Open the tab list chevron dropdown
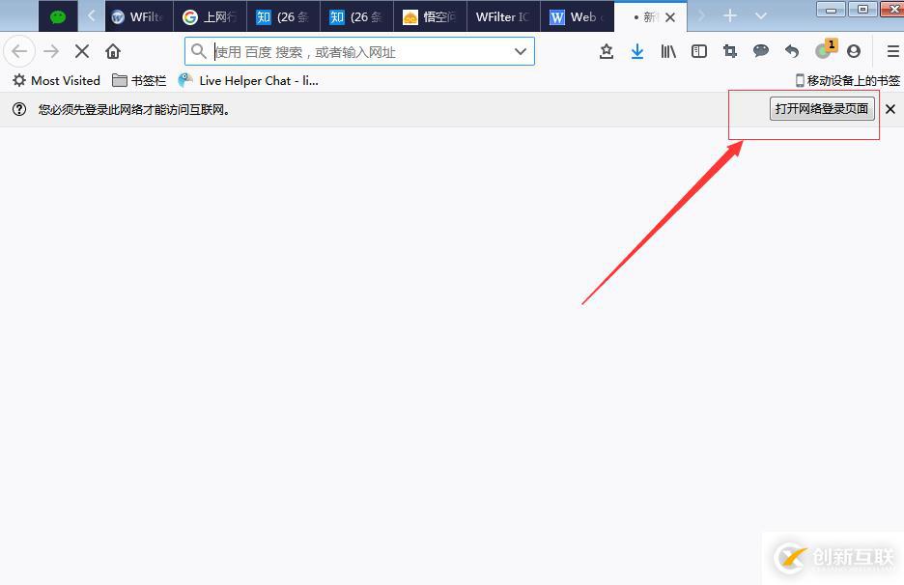 761,16
